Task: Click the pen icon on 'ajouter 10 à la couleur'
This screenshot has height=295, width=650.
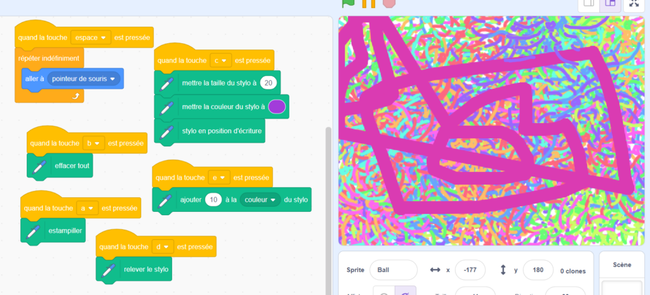Action: pos(164,200)
